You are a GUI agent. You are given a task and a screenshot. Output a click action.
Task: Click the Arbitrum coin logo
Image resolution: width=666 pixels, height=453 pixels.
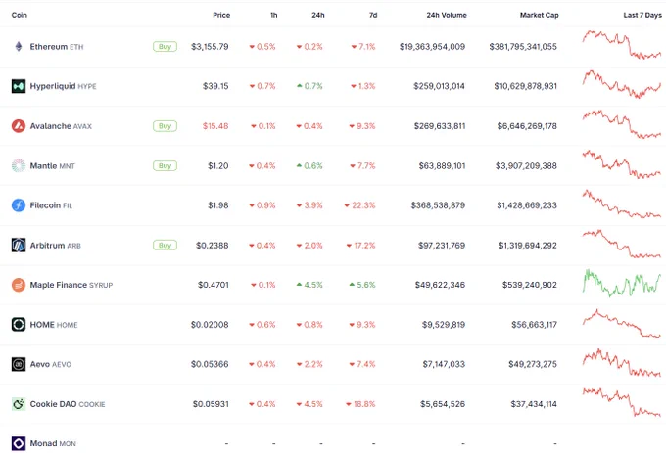19,246
